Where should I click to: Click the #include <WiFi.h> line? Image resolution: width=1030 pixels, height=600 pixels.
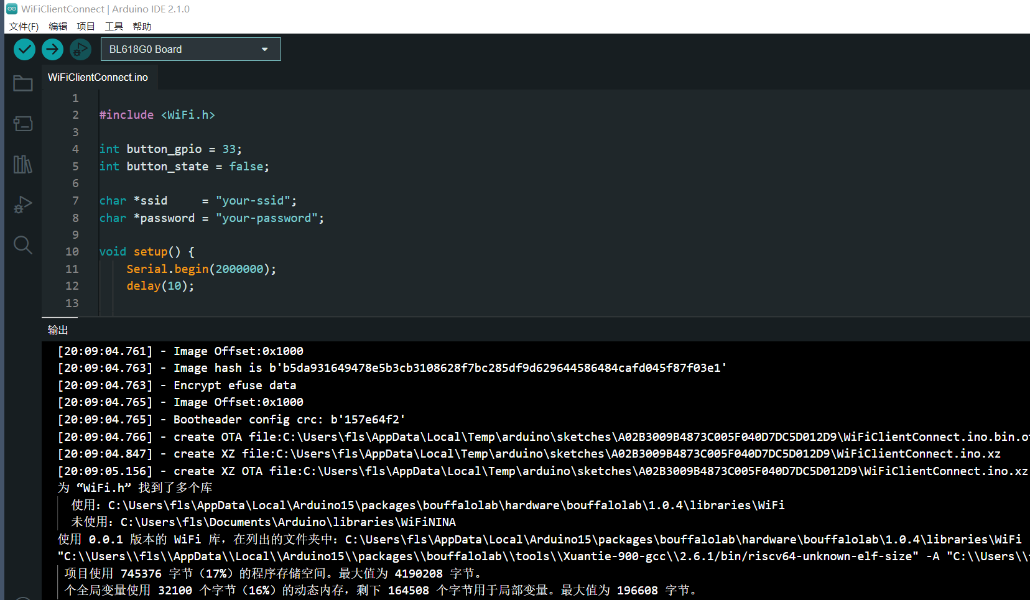157,115
